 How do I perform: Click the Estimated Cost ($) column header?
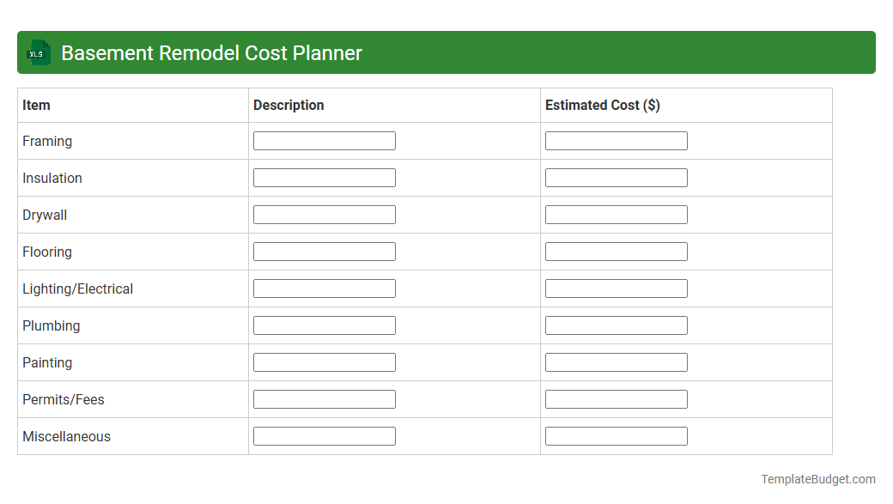[x=602, y=105]
